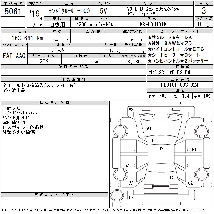The image size is (214, 214).
Task: Click the length value 489
Action: 163,96
